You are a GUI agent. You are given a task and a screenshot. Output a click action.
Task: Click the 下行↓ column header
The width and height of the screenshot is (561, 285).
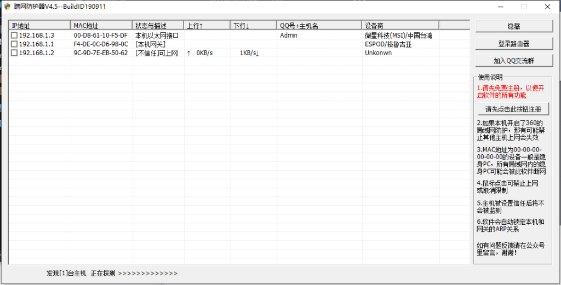coord(253,25)
